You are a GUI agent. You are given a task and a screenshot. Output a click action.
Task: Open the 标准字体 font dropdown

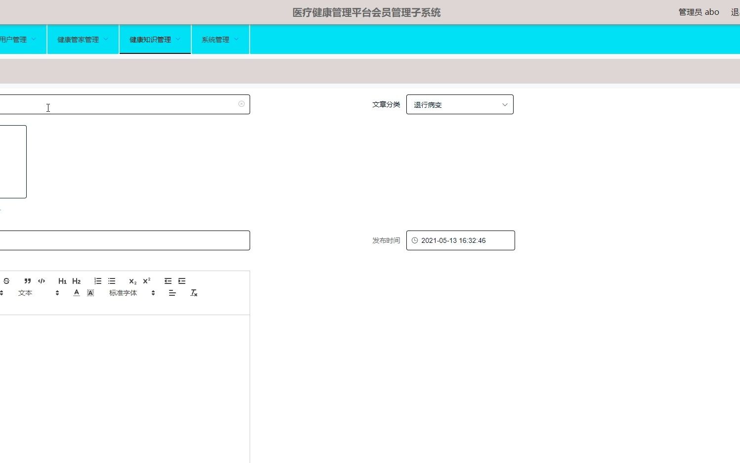[132, 293]
